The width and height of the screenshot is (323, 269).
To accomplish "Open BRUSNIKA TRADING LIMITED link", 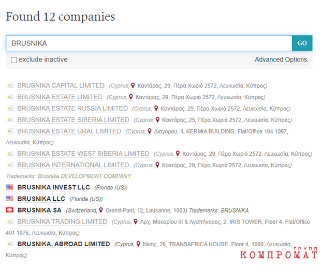I will 62,221.
